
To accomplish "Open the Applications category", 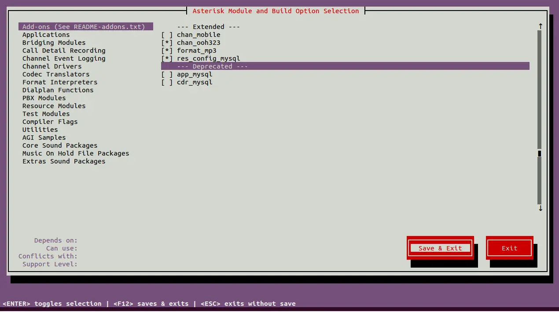I will click(46, 35).
